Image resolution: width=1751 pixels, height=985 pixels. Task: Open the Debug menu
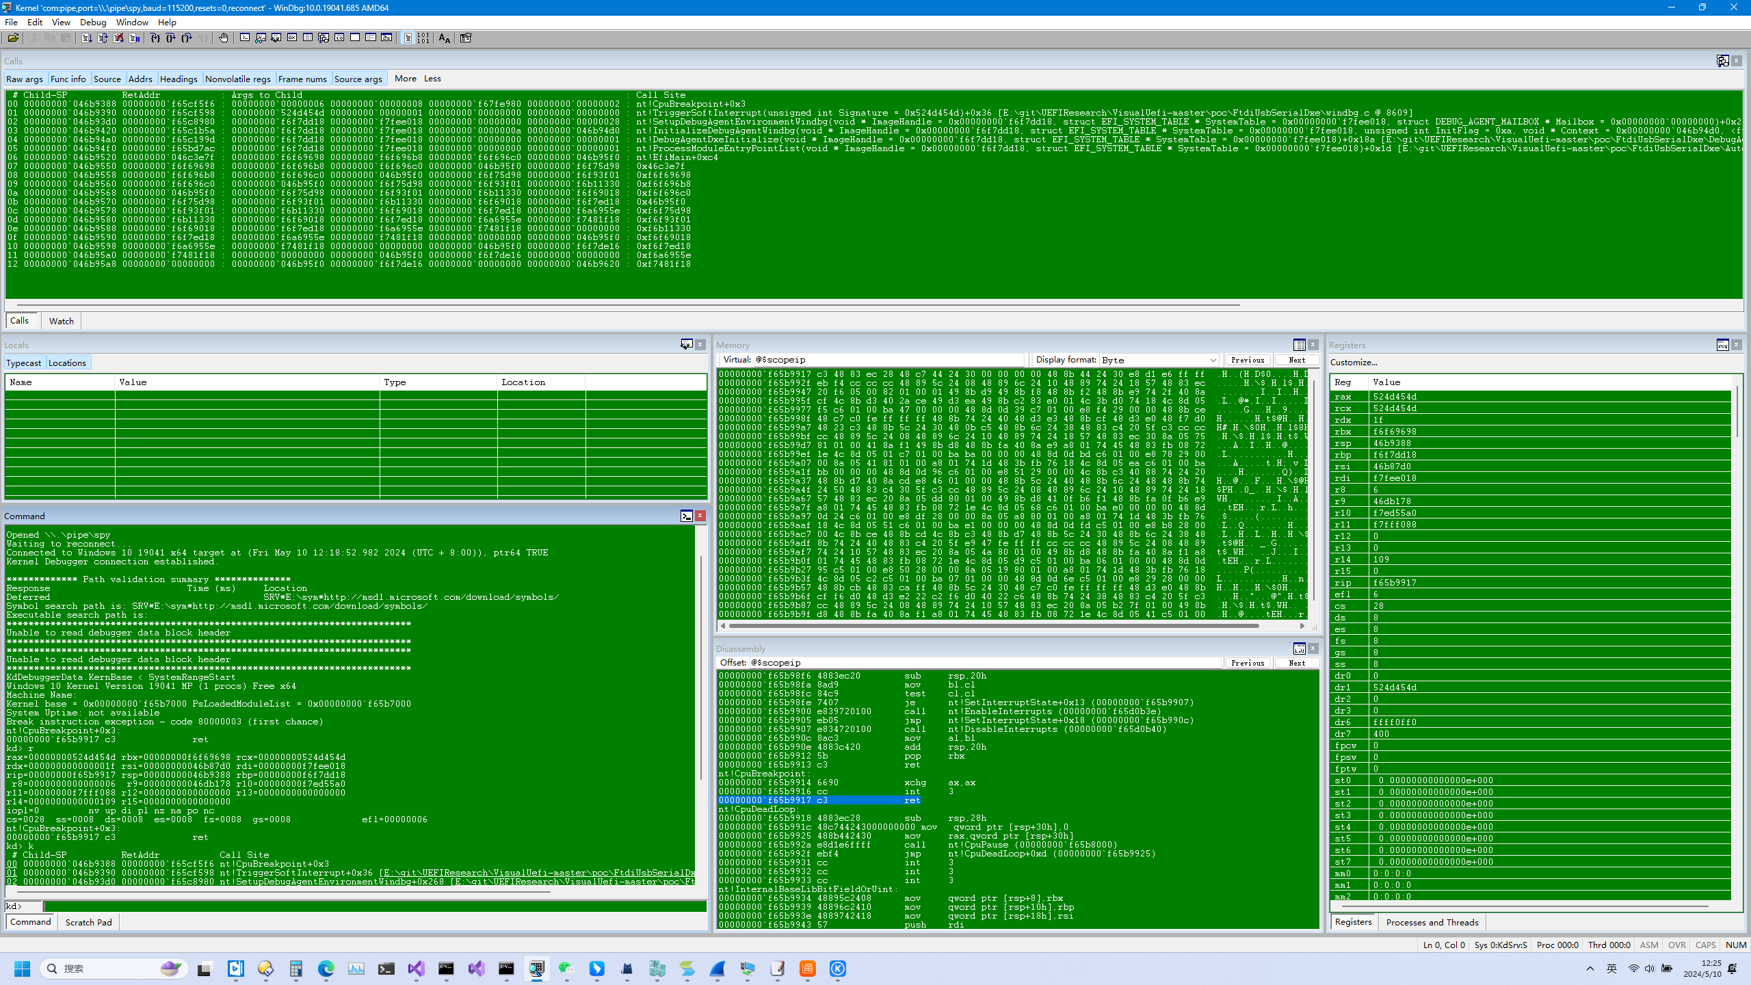93,22
